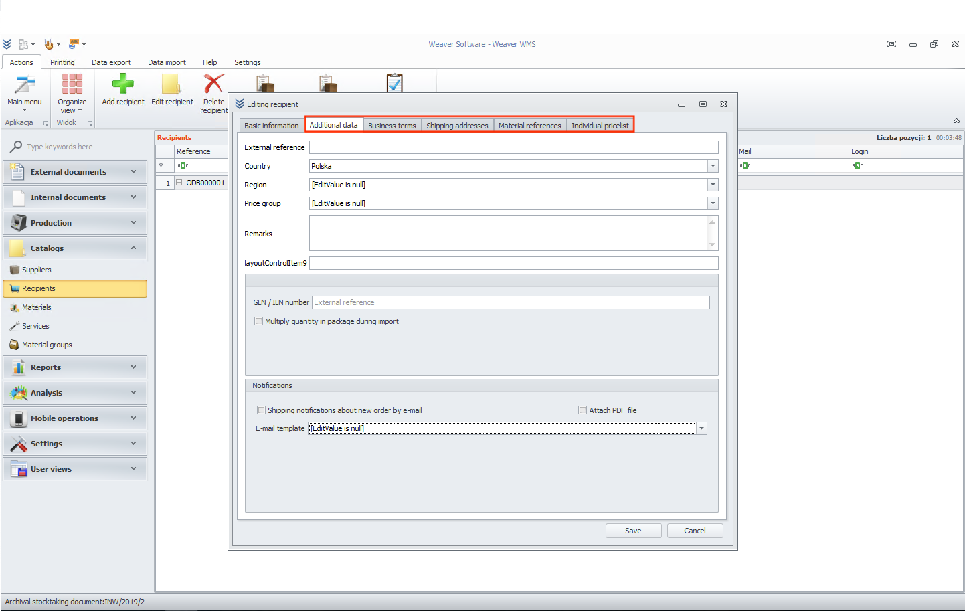Open the User views group in the sidebar
Image resolution: width=965 pixels, height=611 pixels.
pyautogui.click(x=75, y=469)
